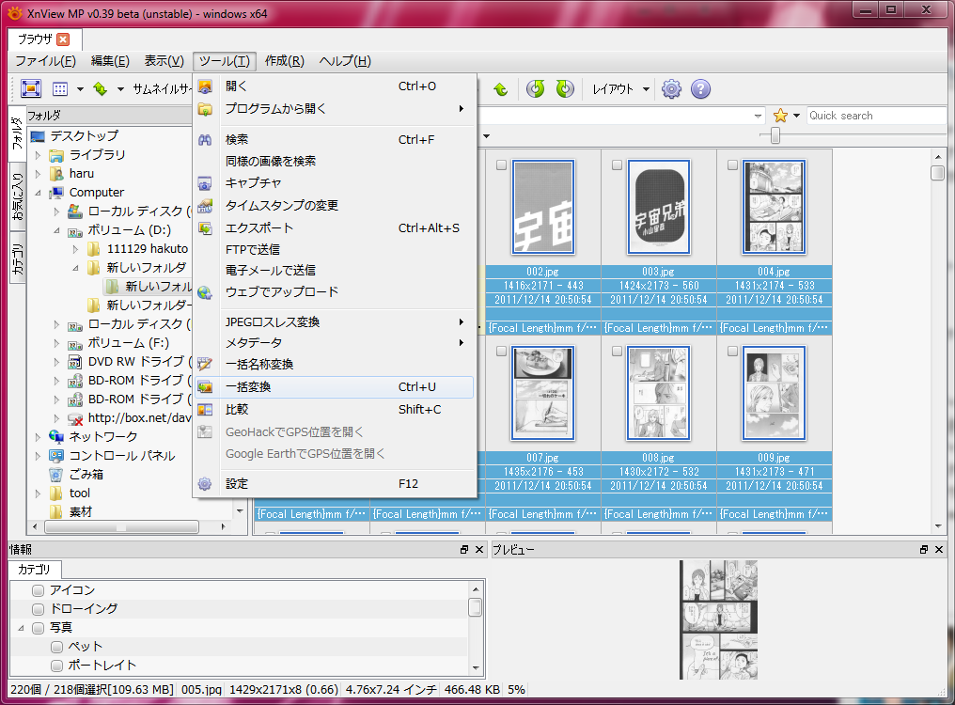Screen dimensions: 955x705
Task: Expand the haru folder tree node
Action: (x=39, y=174)
